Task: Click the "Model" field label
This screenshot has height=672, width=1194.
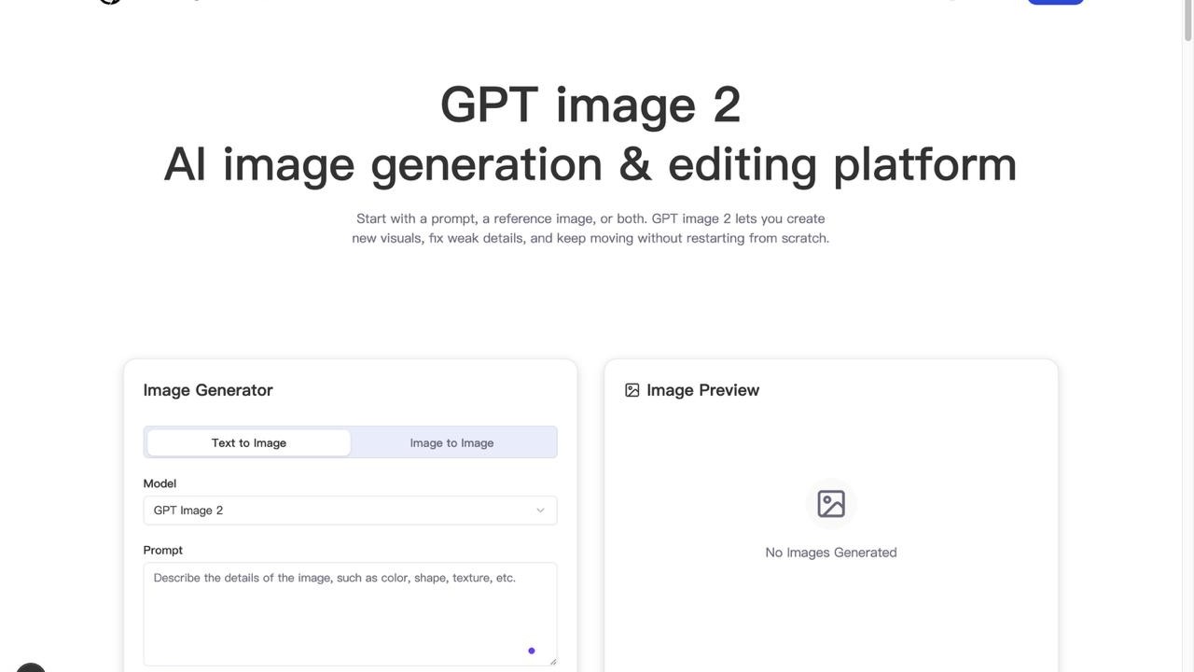Action: point(160,483)
